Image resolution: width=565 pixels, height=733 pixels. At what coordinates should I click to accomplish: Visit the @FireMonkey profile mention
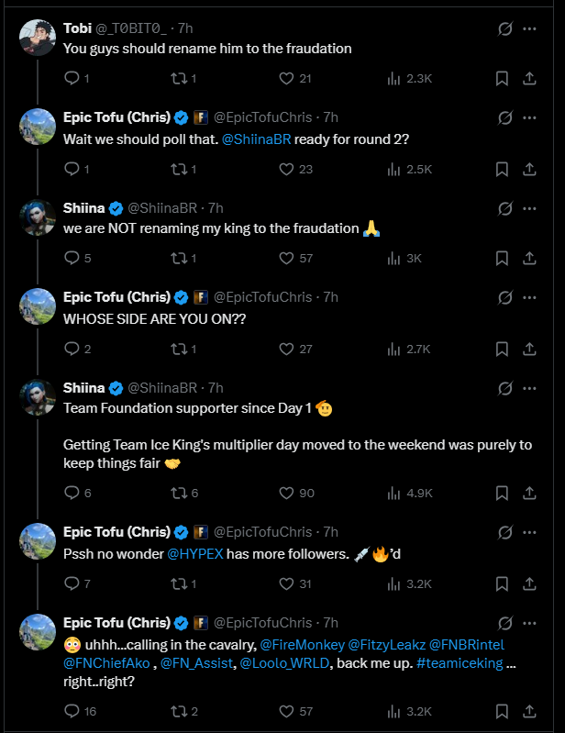point(301,644)
